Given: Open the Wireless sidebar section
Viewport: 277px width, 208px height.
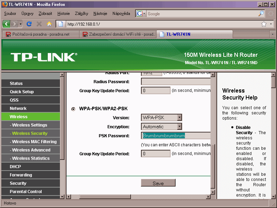Looking at the screenshot, I should (x=30, y=116).
